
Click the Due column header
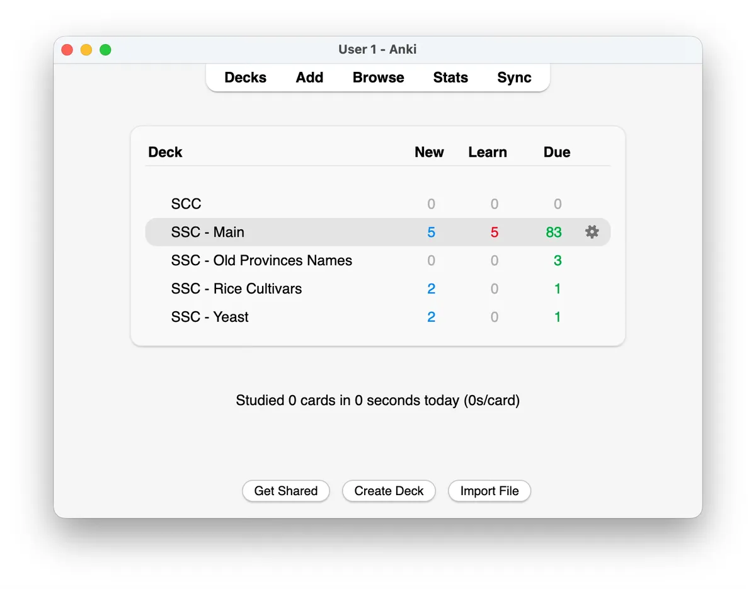[x=557, y=152]
